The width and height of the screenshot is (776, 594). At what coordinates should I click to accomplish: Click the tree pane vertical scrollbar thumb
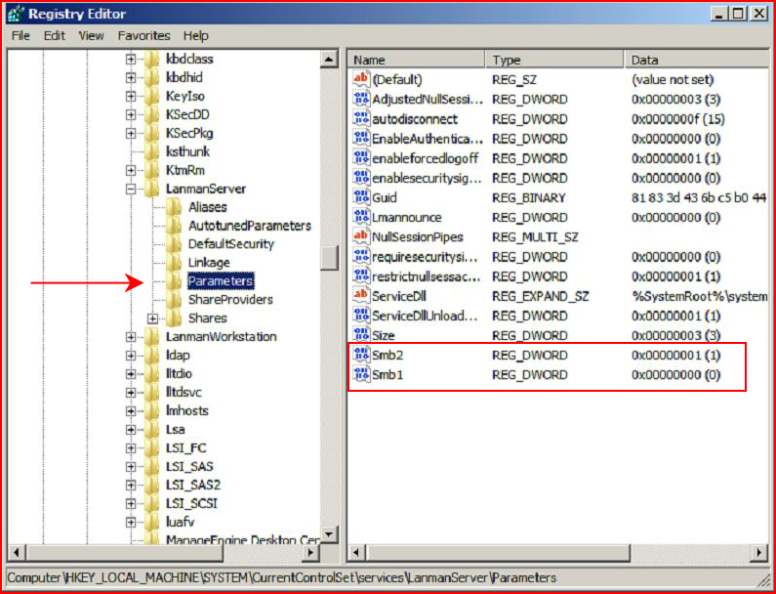pyautogui.click(x=329, y=258)
